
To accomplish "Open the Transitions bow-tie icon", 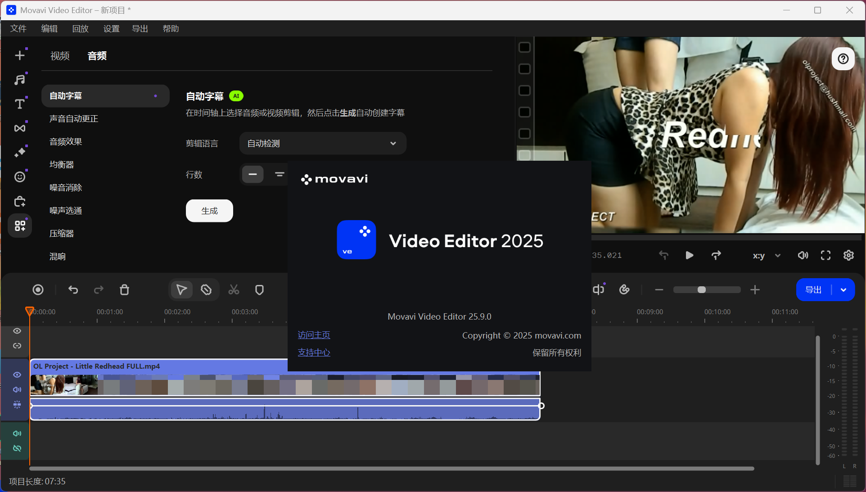I will (20, 128).
